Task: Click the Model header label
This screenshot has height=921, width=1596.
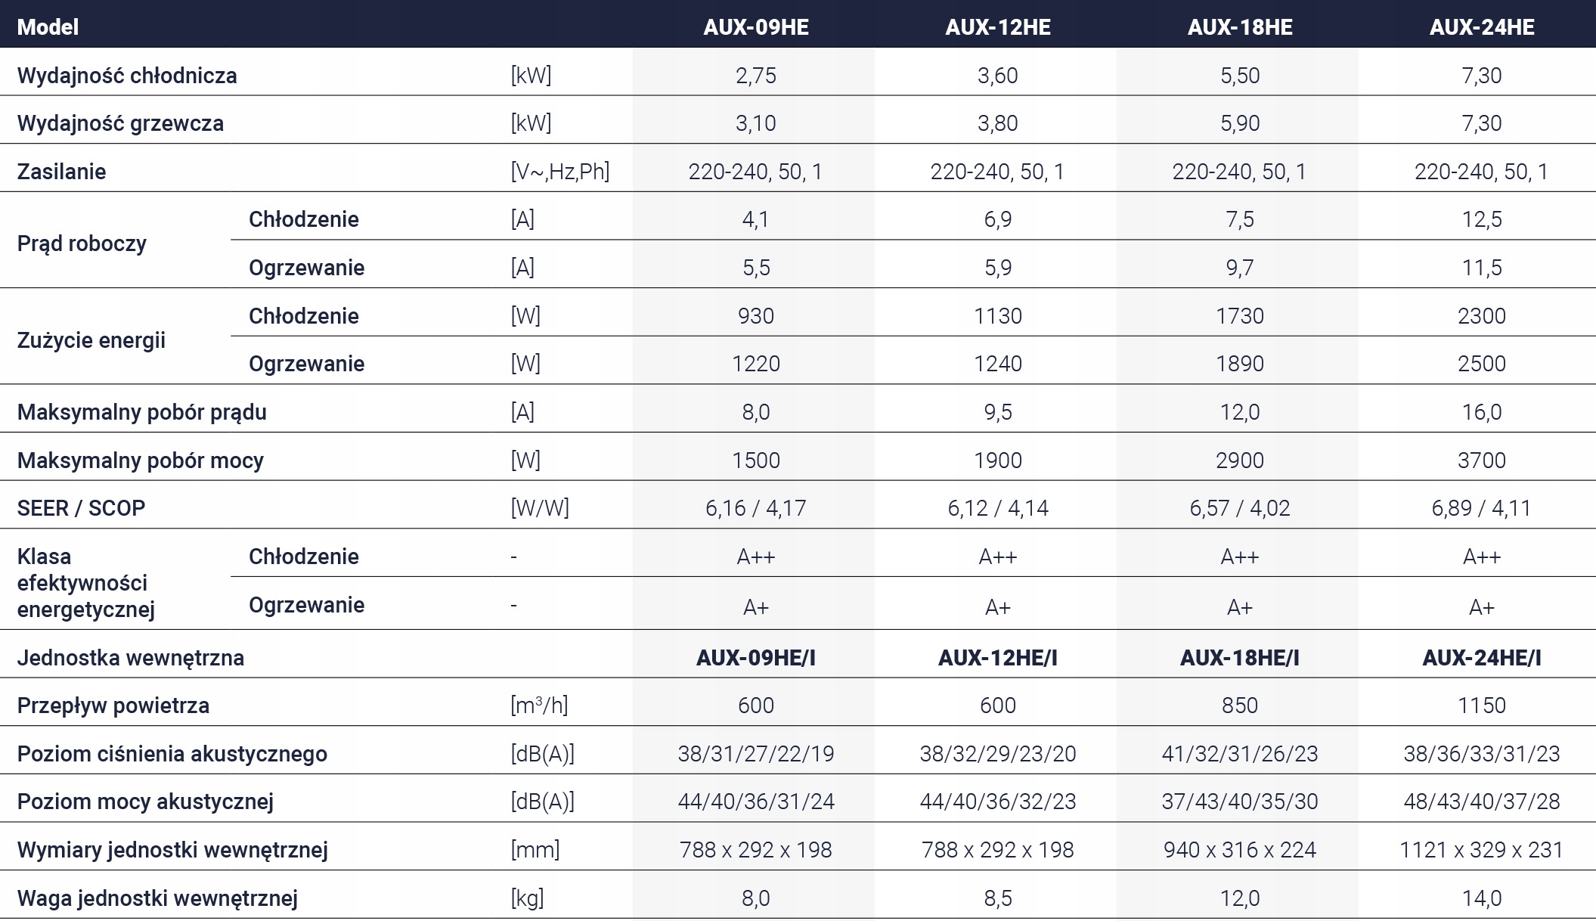Action: 48,27
